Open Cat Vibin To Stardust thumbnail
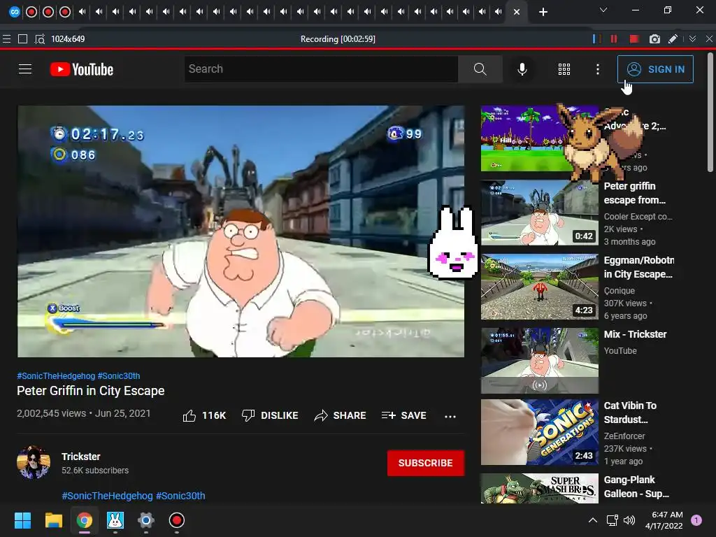The image size is (716, 537). tap(539, 432)
